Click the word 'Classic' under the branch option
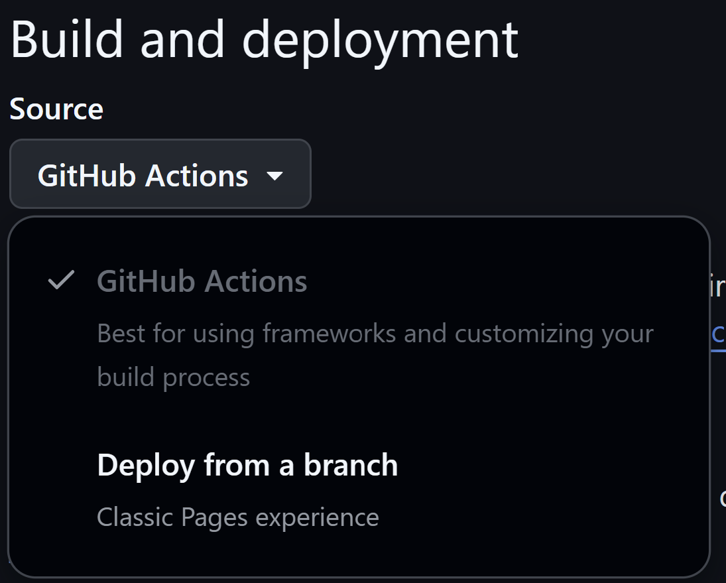Image resolution: width=726 pixels, height=583 pixels. point(127,517)
